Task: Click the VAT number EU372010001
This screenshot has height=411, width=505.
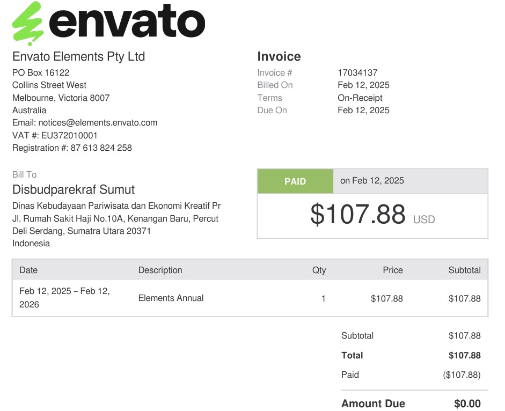Action: tap(69, 136)
